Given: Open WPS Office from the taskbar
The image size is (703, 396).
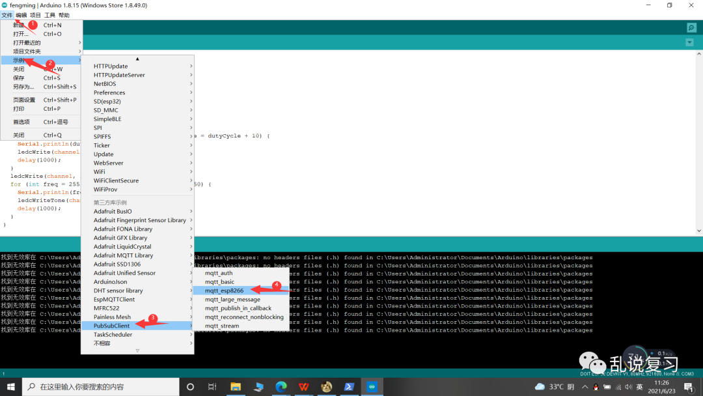Looking at the screenshot, I should coord(303,386).
